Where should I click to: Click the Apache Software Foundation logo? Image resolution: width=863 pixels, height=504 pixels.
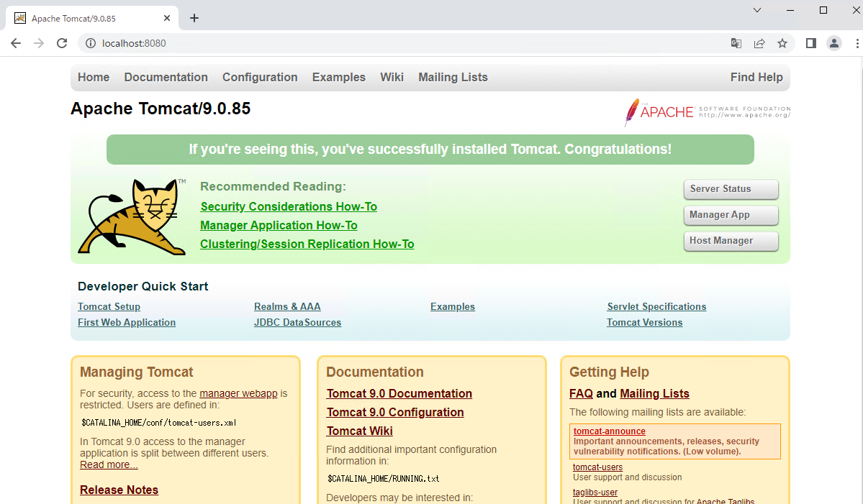708,112
